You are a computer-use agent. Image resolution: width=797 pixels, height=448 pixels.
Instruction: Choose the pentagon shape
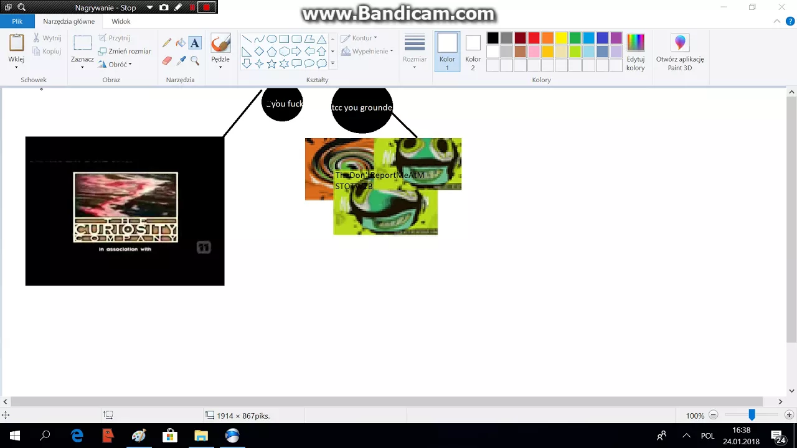tap(271, 51)
